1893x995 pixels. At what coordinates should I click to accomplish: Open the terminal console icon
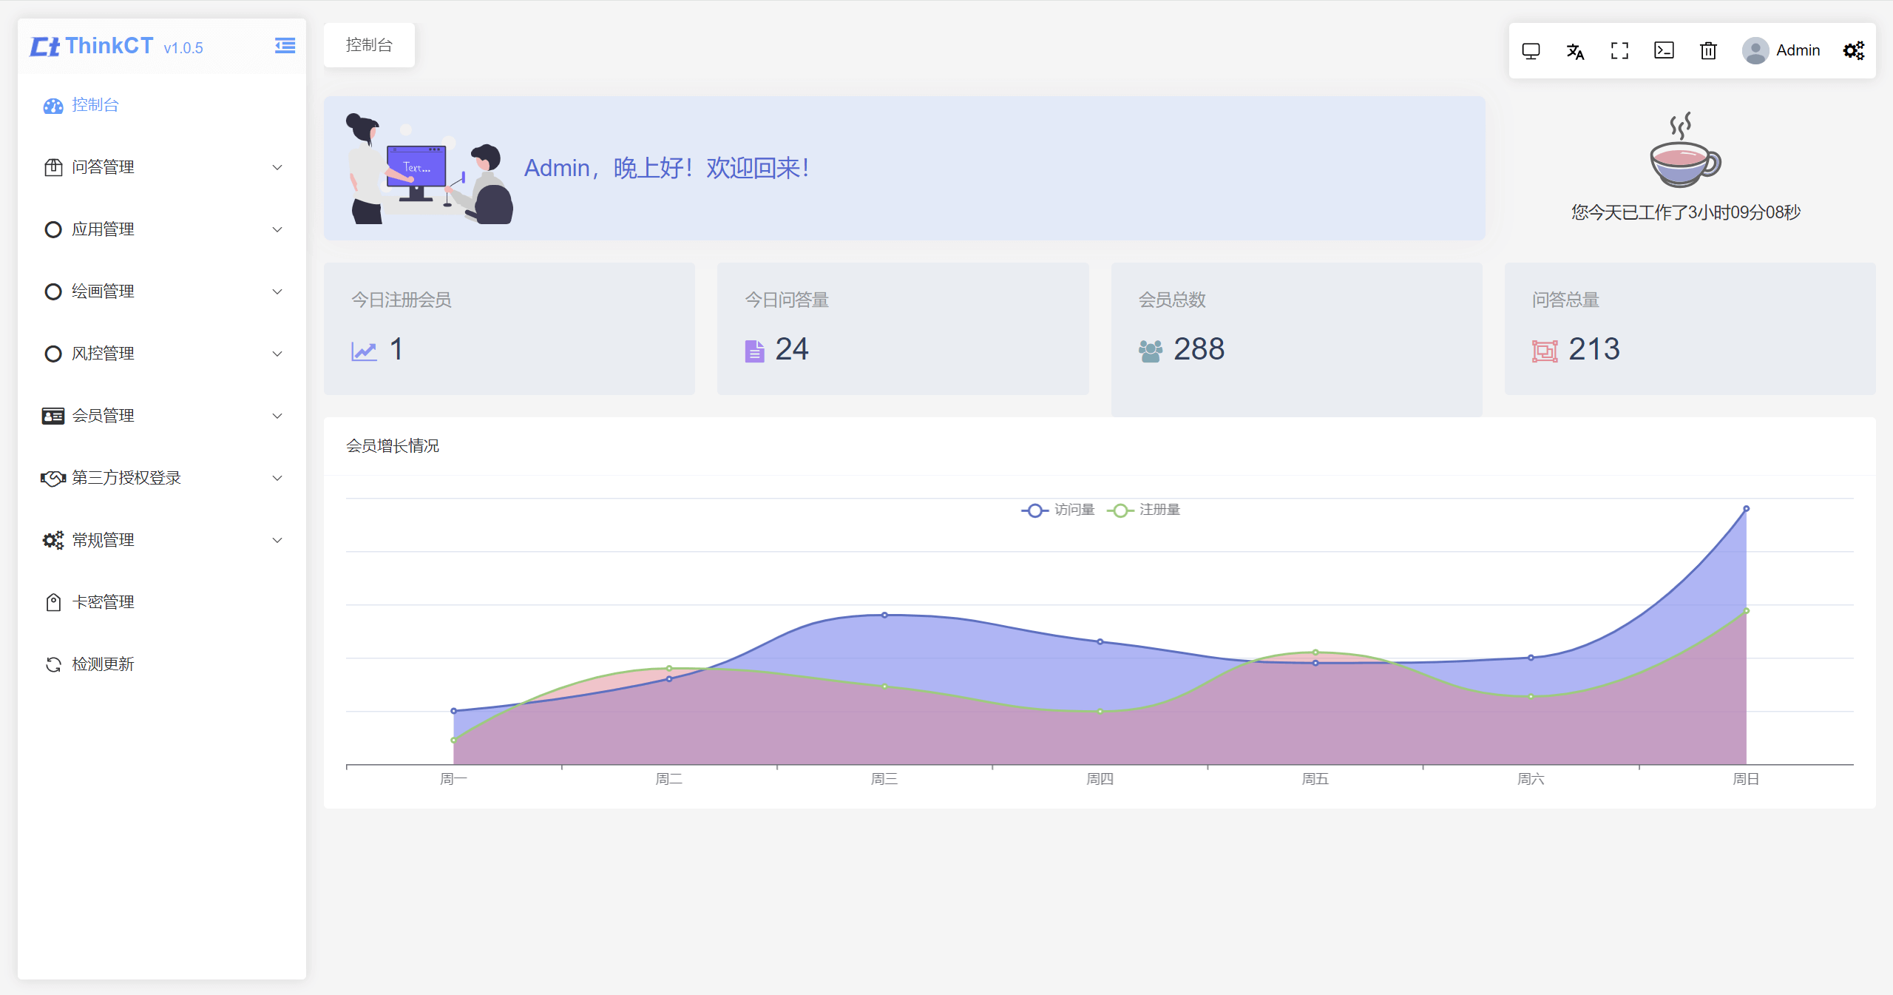tap(1664, 50)
